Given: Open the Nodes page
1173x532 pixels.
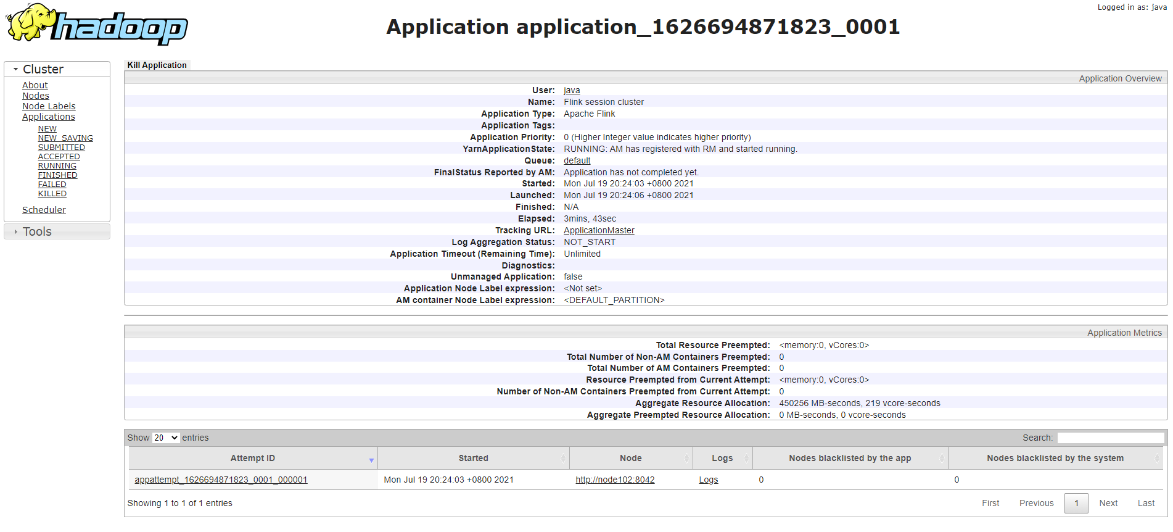Looking at the screenshot, I should tap(36, 96).
